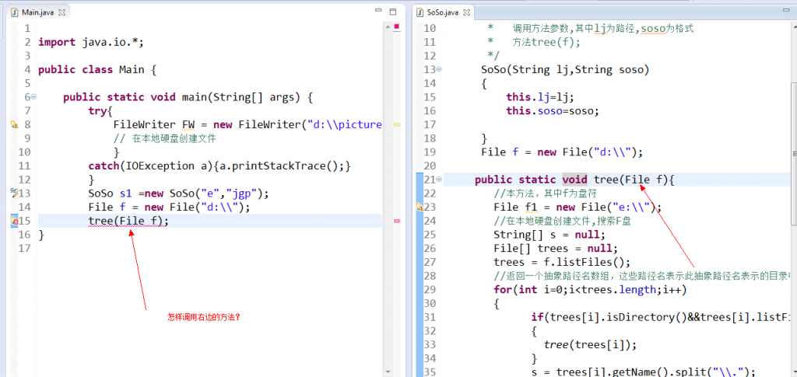Click line number 20 in SoSo.java
Image resolution: width=797 pixels, height=377 pixels.
(430, 166)
